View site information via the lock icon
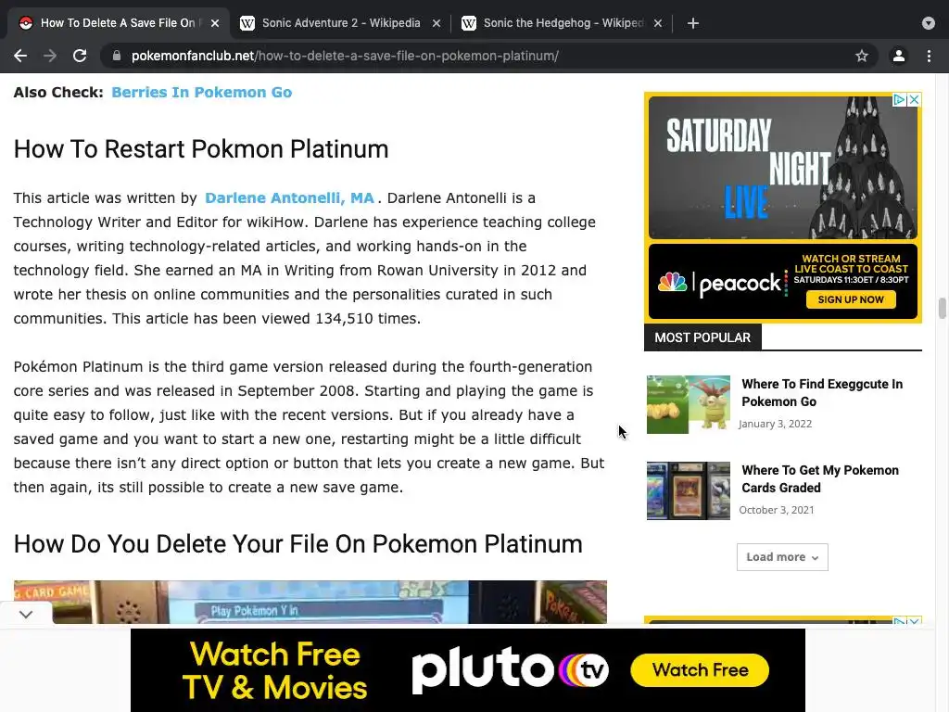Screen dimensions: 949x712 point(117,56)
